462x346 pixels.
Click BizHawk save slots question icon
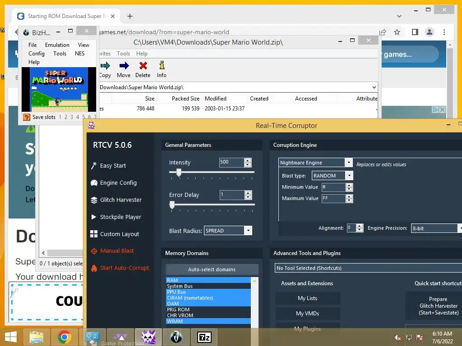click(26, 117)
